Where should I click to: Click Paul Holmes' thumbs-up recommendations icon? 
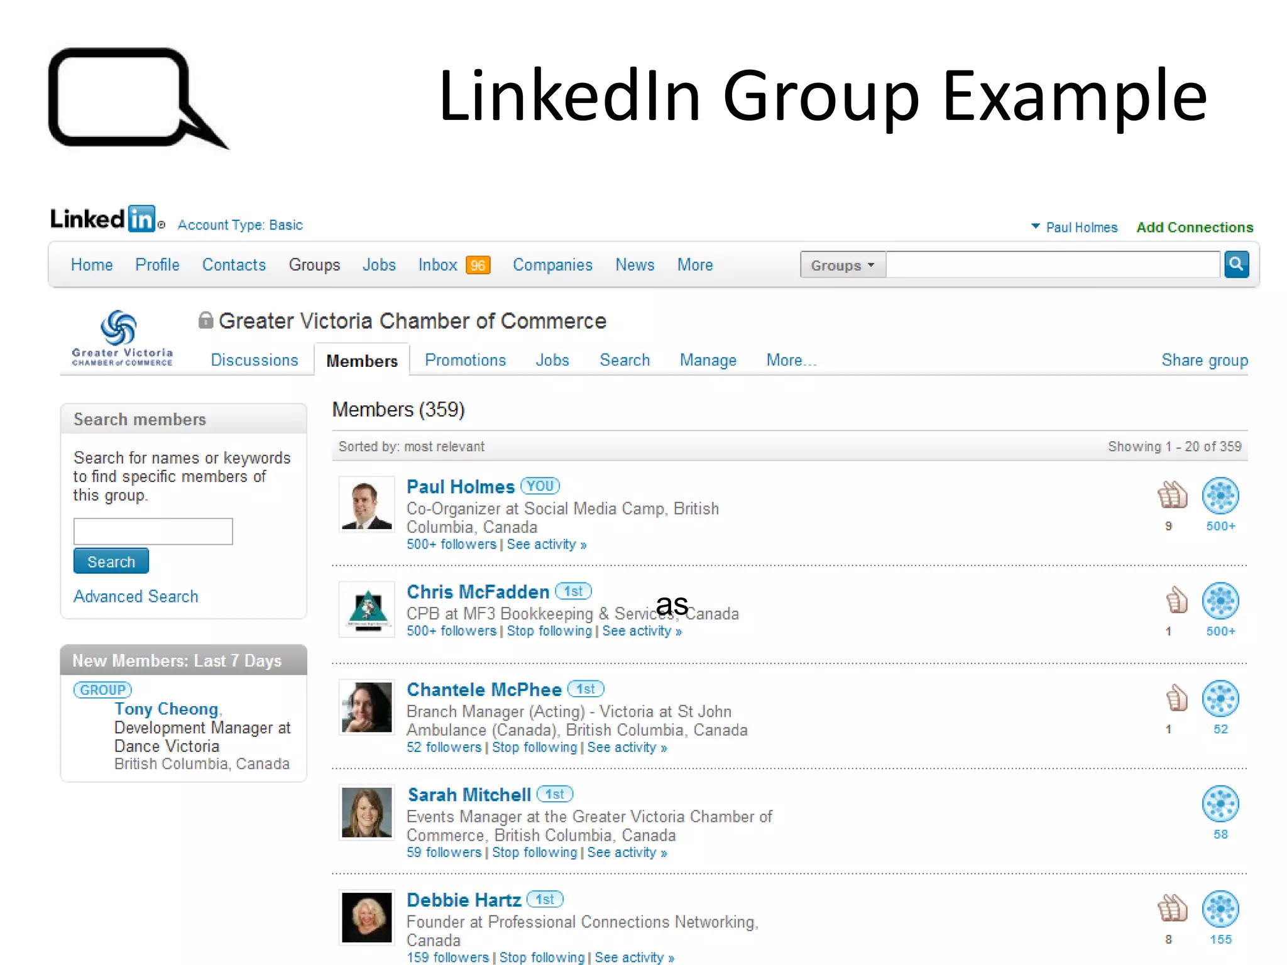coord(1172,495)
